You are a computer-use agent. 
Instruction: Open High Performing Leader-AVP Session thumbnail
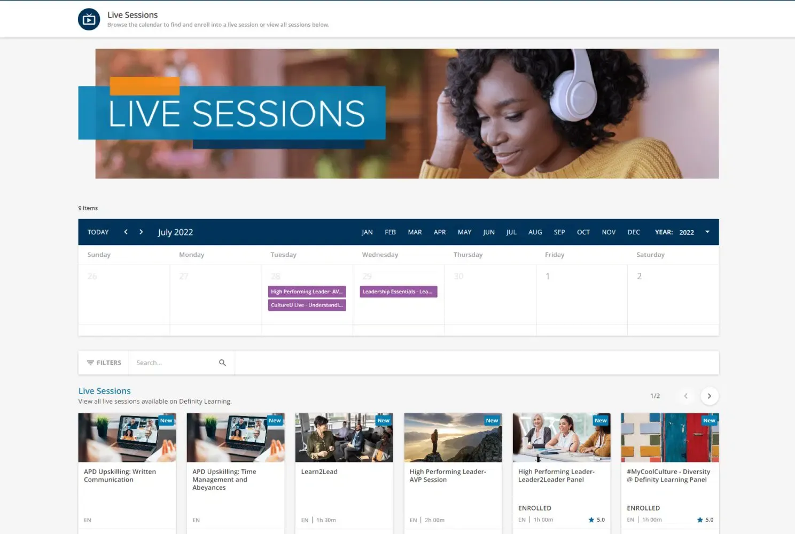[453, 437]
